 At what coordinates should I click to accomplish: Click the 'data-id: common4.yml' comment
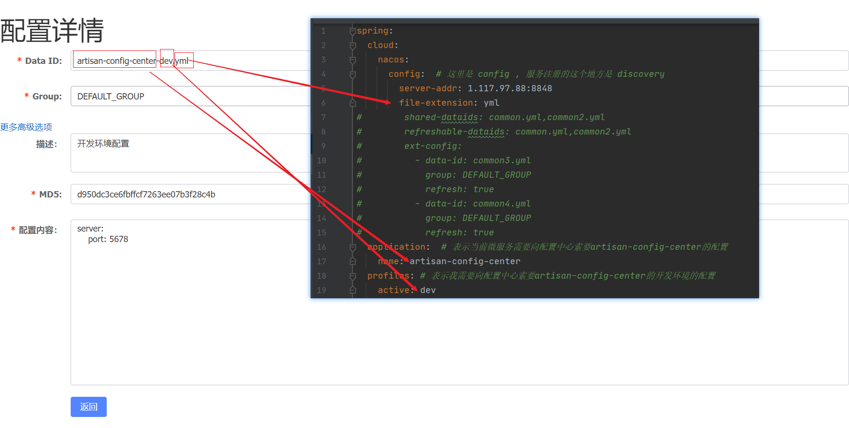(478, 204)
